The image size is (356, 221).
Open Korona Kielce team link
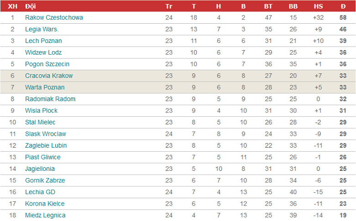click(x=45, y=204)
